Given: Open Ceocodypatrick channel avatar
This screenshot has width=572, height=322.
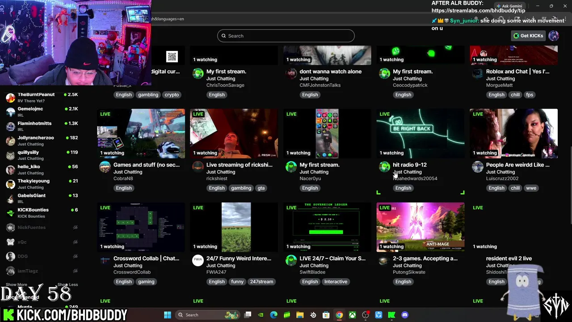Looking at the screenshot, I should (x=384, y=74).
